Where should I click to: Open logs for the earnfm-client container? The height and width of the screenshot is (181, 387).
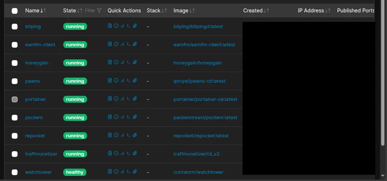110,44
